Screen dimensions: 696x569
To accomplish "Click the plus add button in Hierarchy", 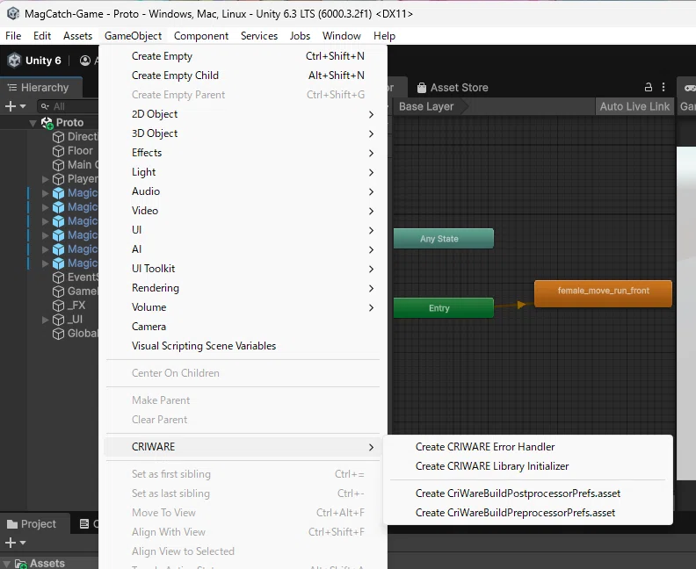I will click(x=11, y=106).
